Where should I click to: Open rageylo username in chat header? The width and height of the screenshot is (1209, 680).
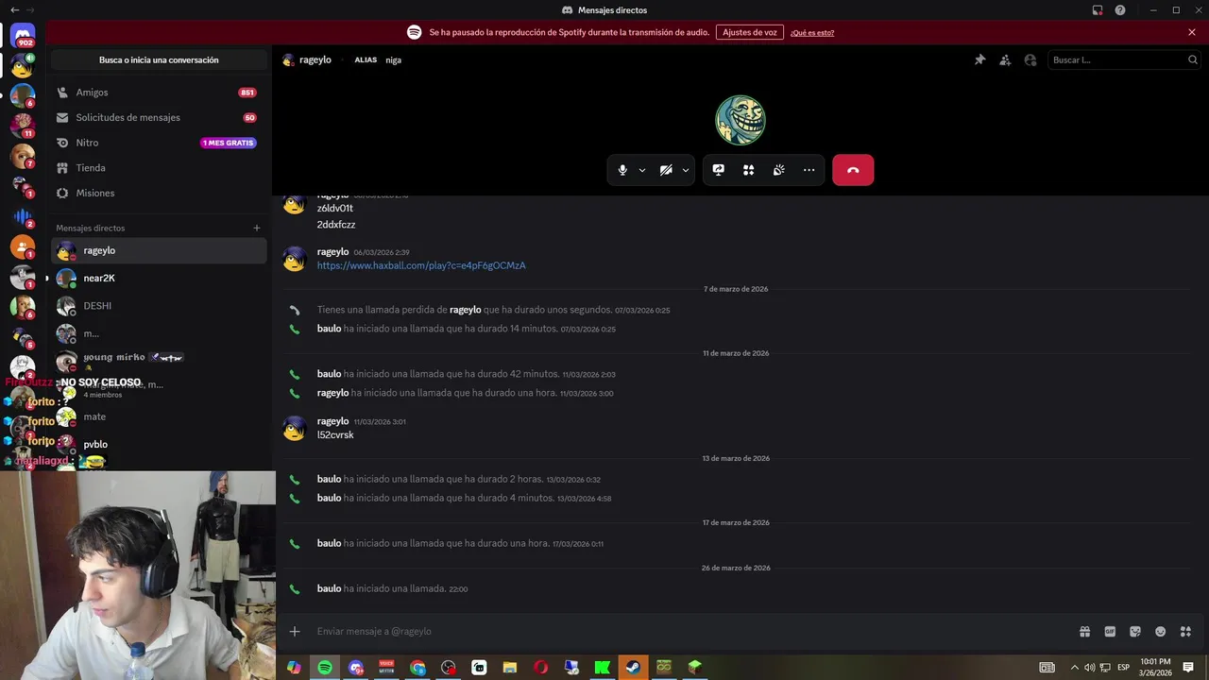(315, 59)
